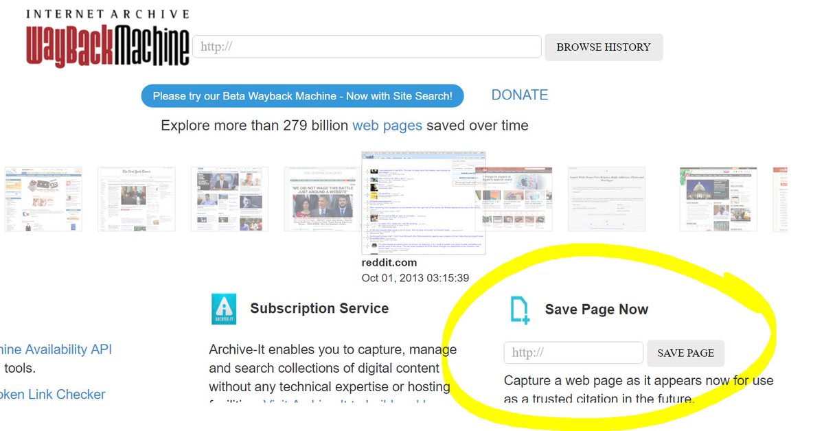
Task: Click the 'Explore more than 279 billion' text
Action: pyautogui.click(x=255, y=126)
